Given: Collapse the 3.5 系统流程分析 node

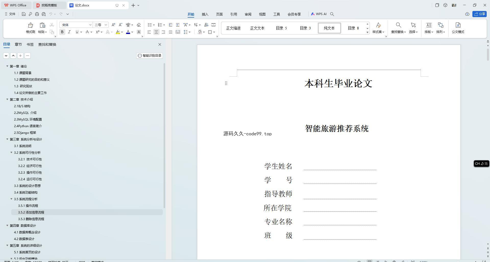Looking at the screenshot, I should [11, 199].
